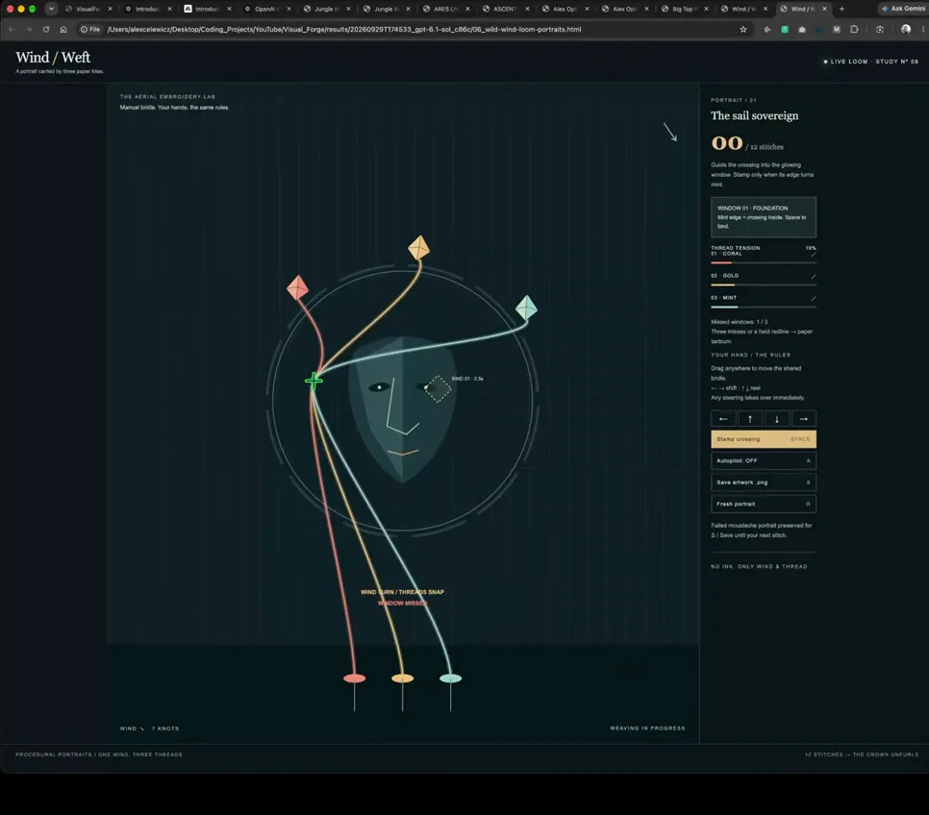Image resolution: width=929 pixels, height=815 pixels.
Task: Click the mint kite on the canvas
Action: [526, 308]
